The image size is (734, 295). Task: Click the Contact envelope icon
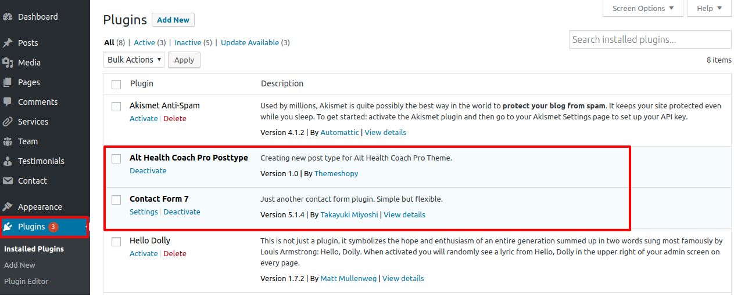click(x=8, y=181)
